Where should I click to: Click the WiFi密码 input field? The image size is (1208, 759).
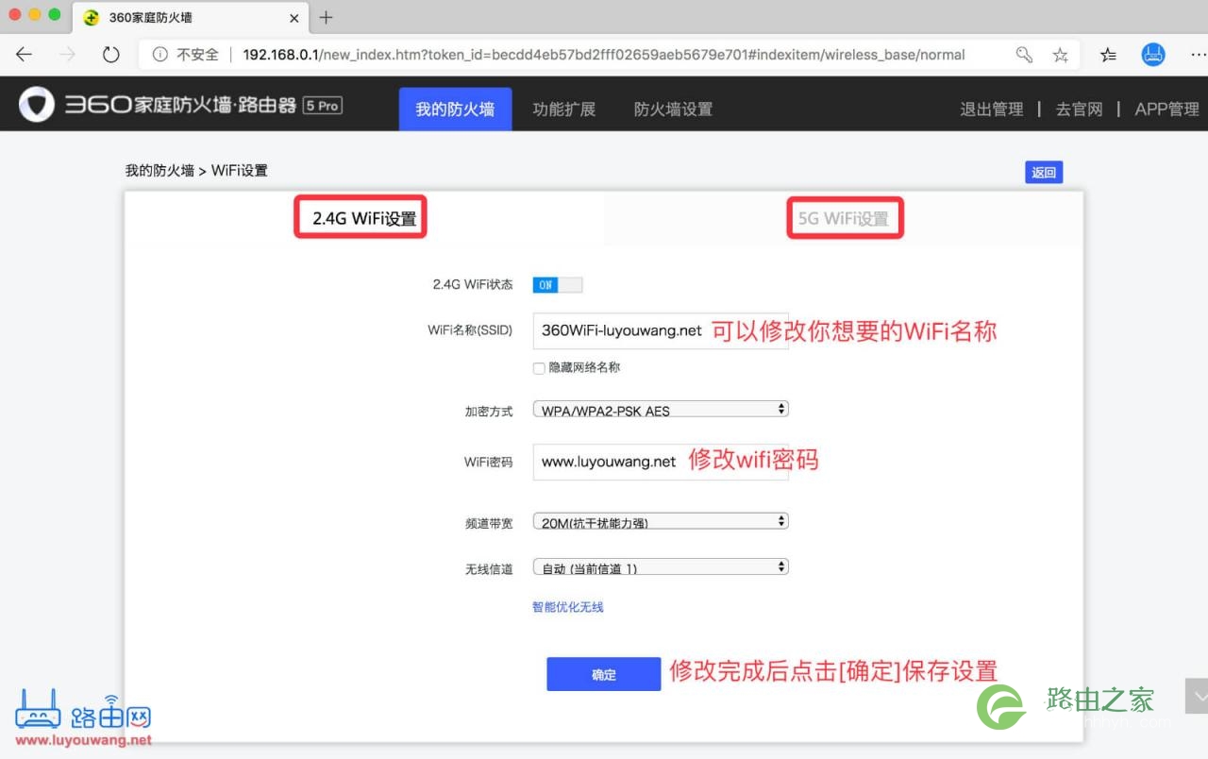[661, 463]
